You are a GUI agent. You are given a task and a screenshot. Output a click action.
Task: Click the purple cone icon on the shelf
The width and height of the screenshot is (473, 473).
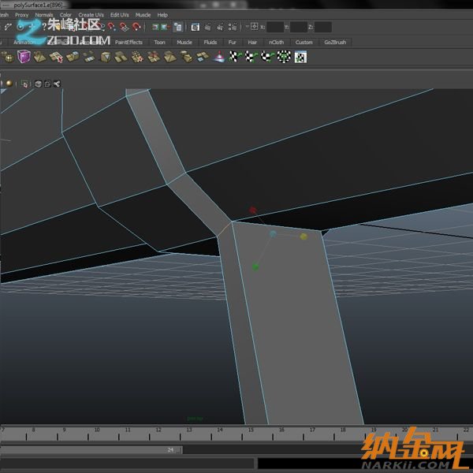pos(218,57)
